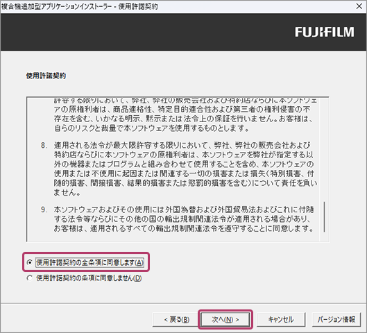Open バージョン情報 version information

336,319
